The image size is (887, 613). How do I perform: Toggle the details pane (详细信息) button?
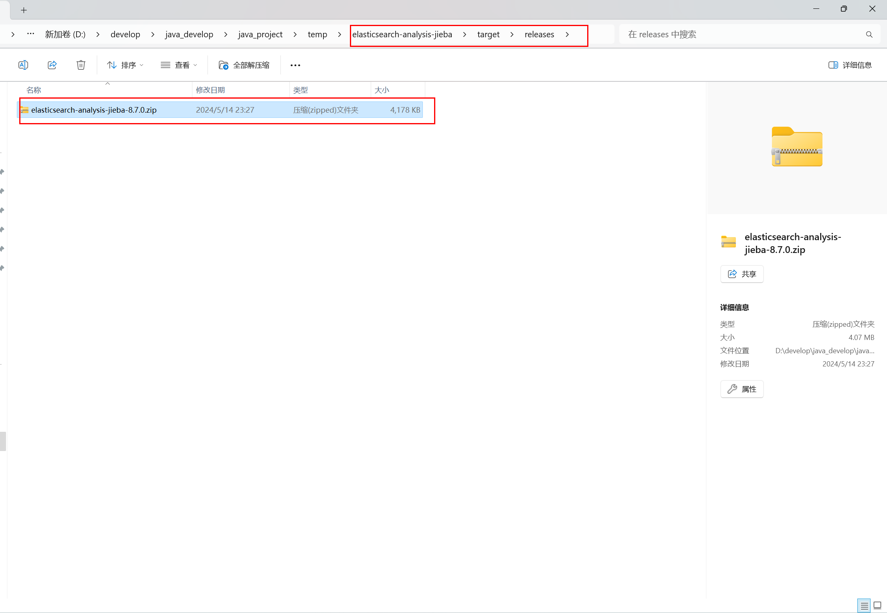tap(850, 65)
